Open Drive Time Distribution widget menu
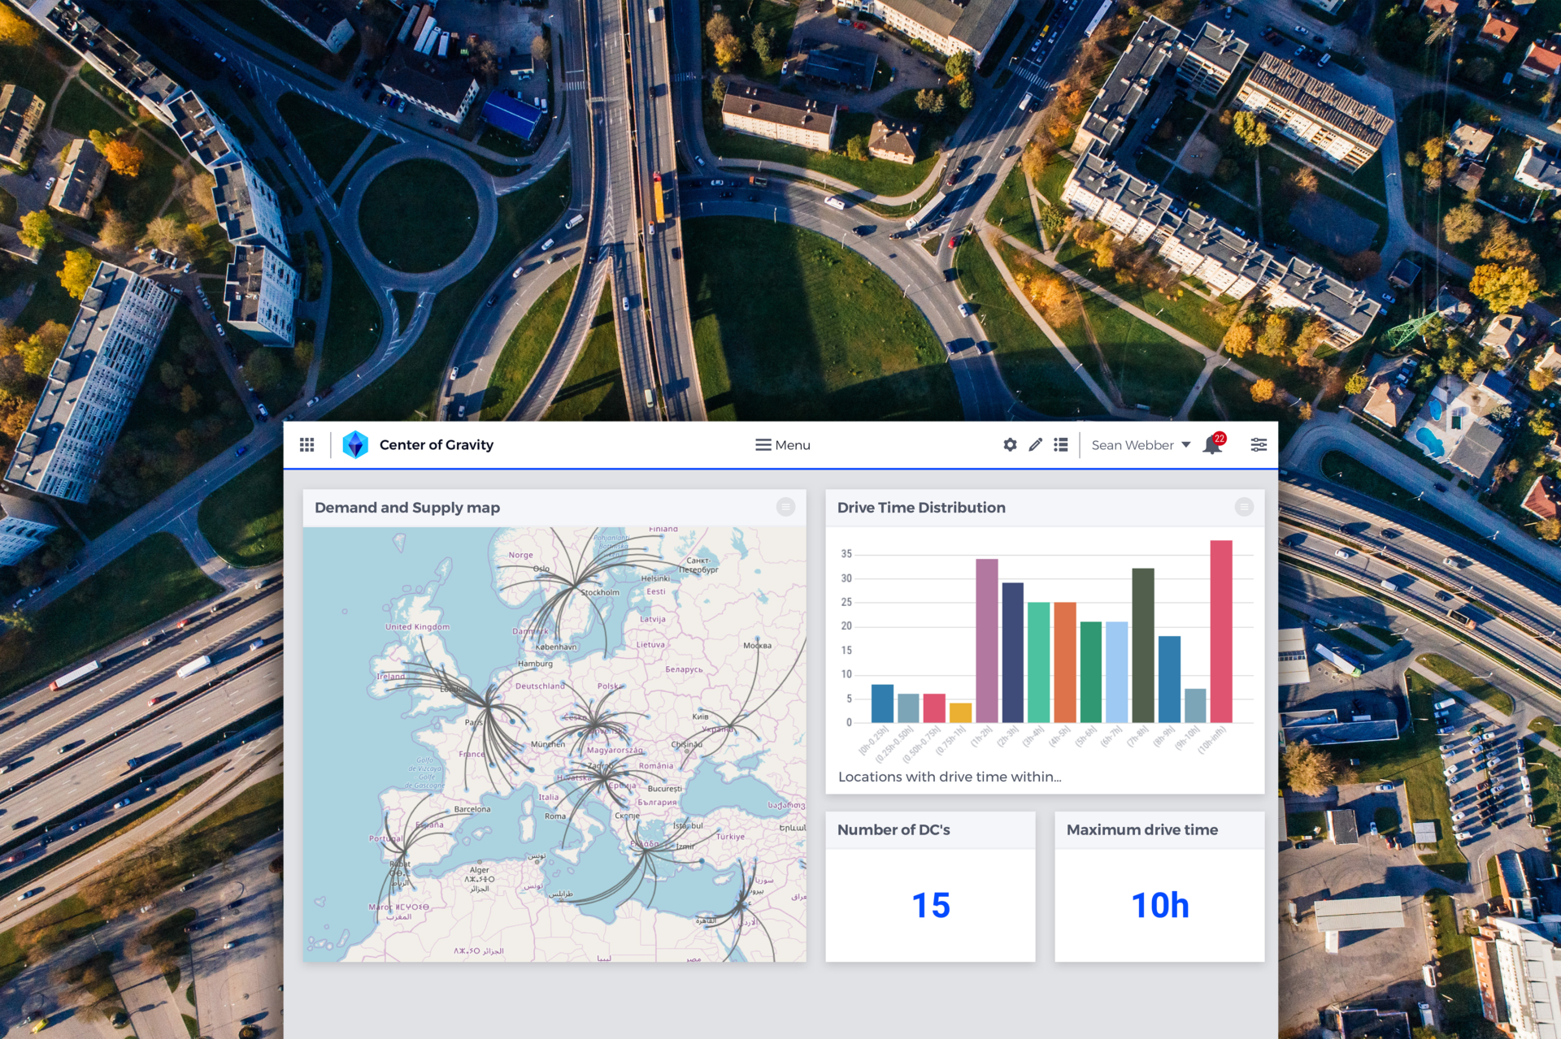 [x=1243, y=507]
